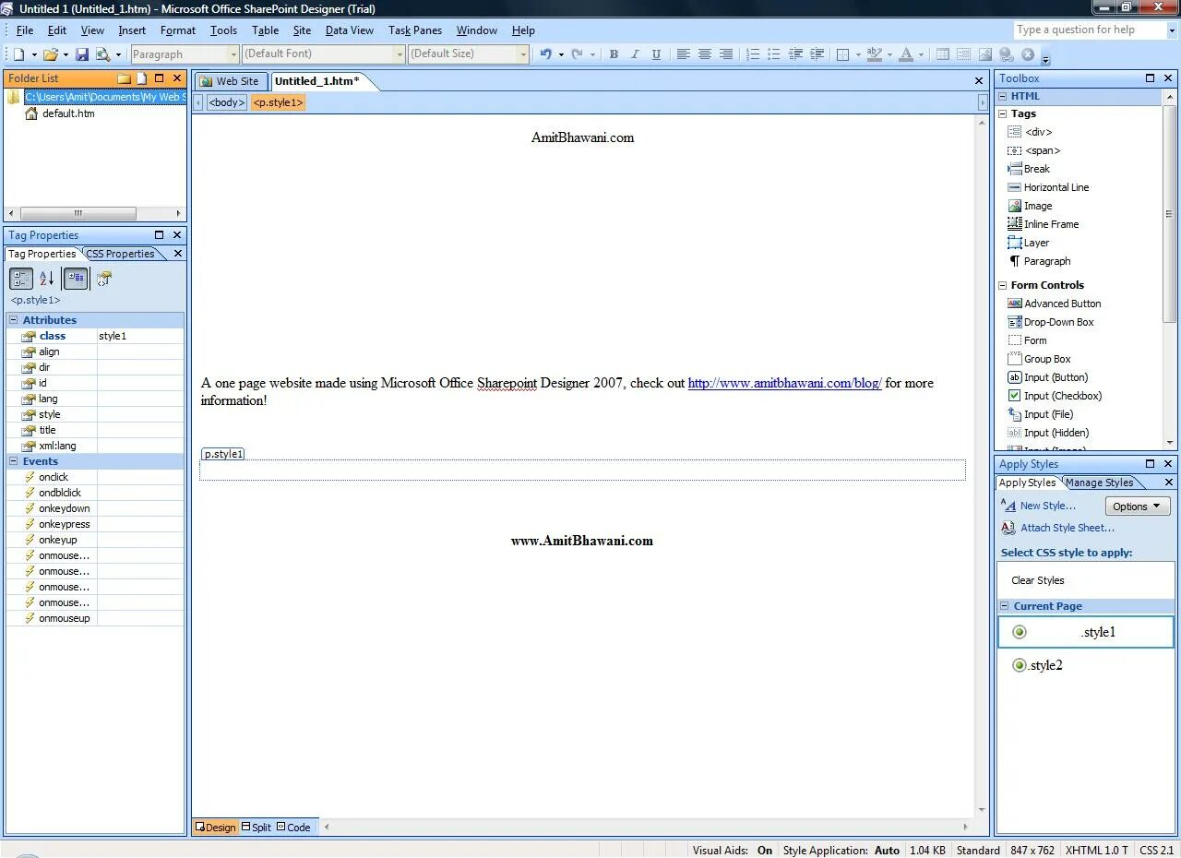Collapse the Attributes section
The image size is (1181, 858).
[x=14, y=320]
